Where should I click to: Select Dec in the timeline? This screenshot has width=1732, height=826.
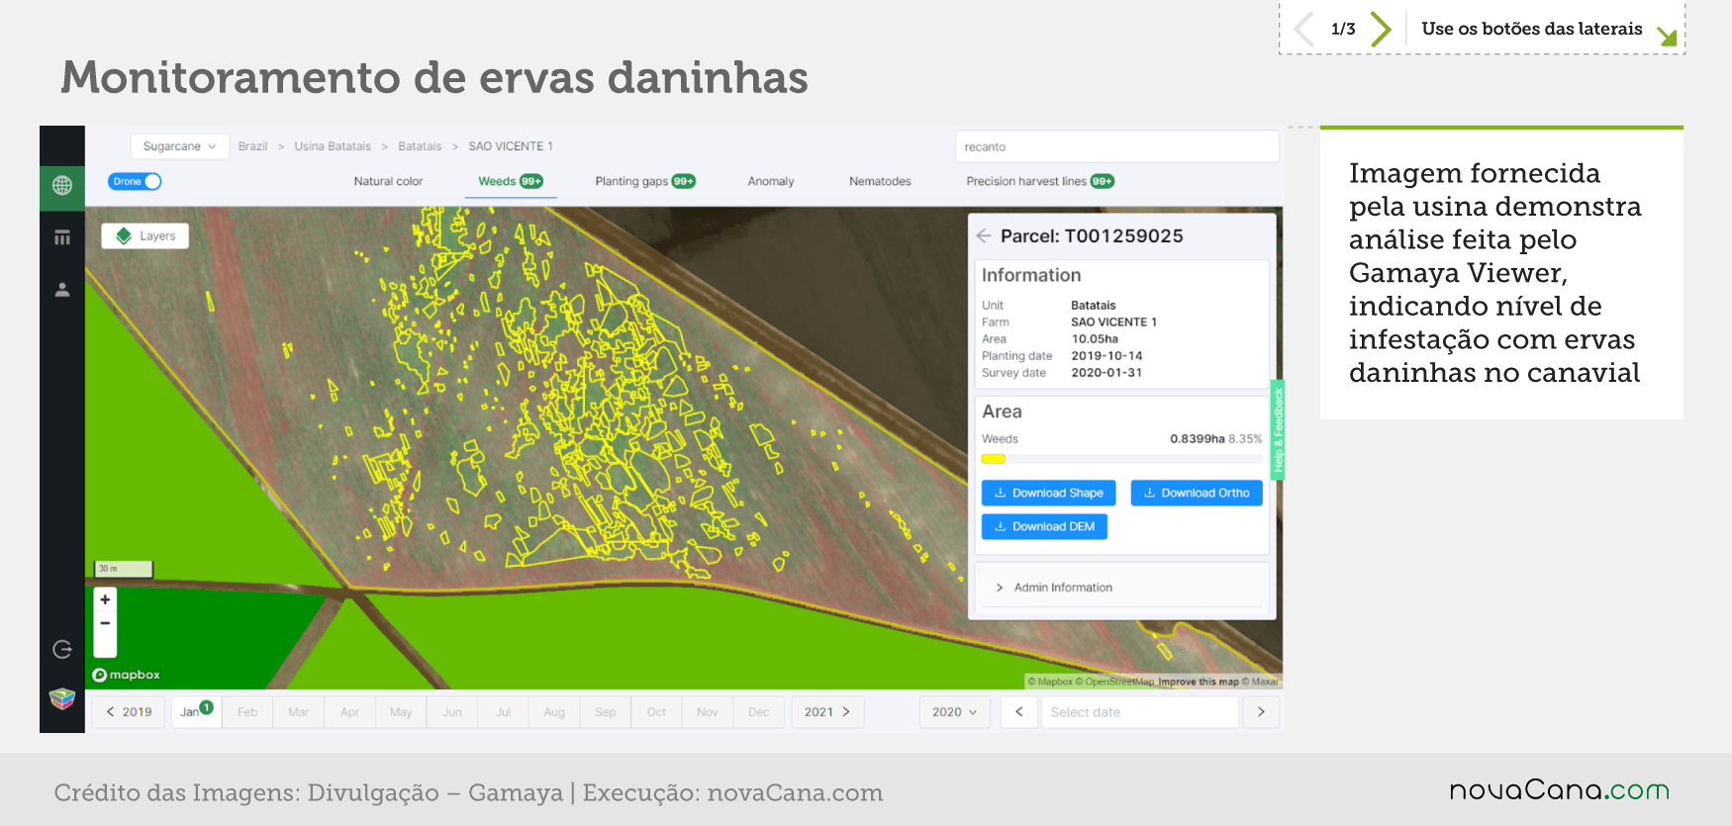pyautogui.click(x=759, y=712)
